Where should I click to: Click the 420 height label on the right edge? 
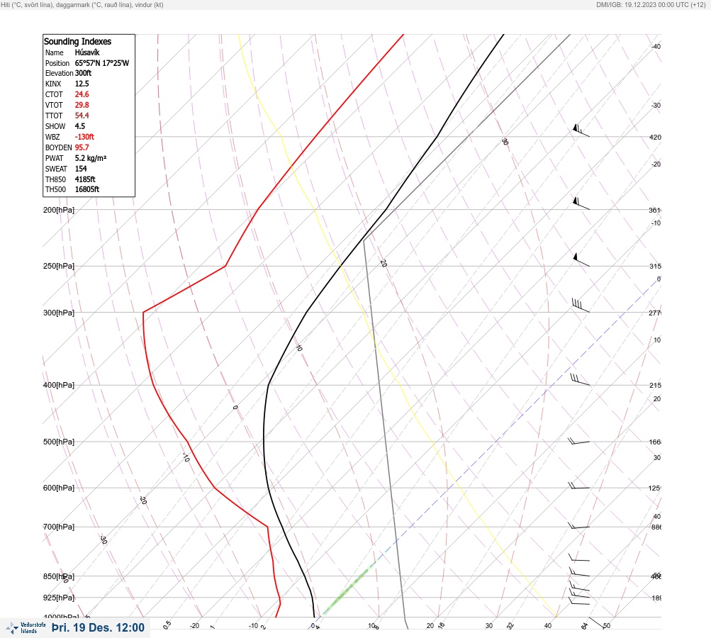tap(655, 137)
